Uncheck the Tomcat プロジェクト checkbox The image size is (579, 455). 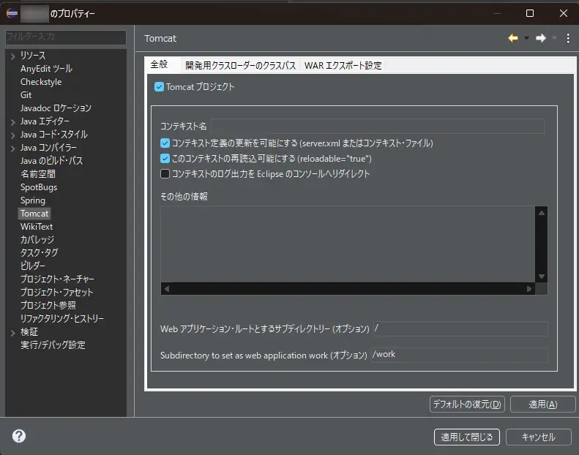tap(159, 87)
